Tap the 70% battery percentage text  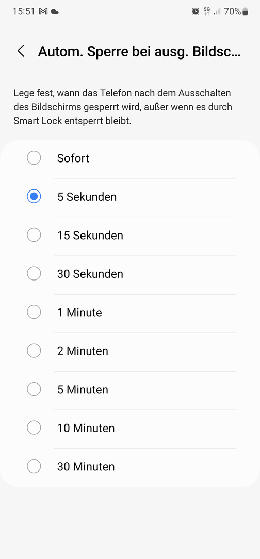[232, 12]
